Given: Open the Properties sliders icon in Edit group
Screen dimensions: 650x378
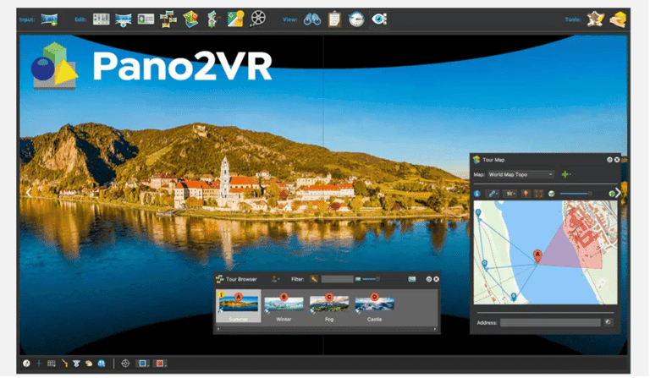Looking at the screenshot, I should tap(102, 19).
